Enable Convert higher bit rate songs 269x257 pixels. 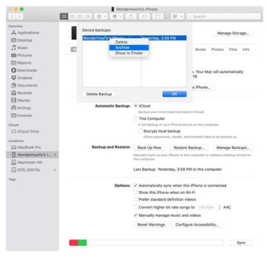136,207
